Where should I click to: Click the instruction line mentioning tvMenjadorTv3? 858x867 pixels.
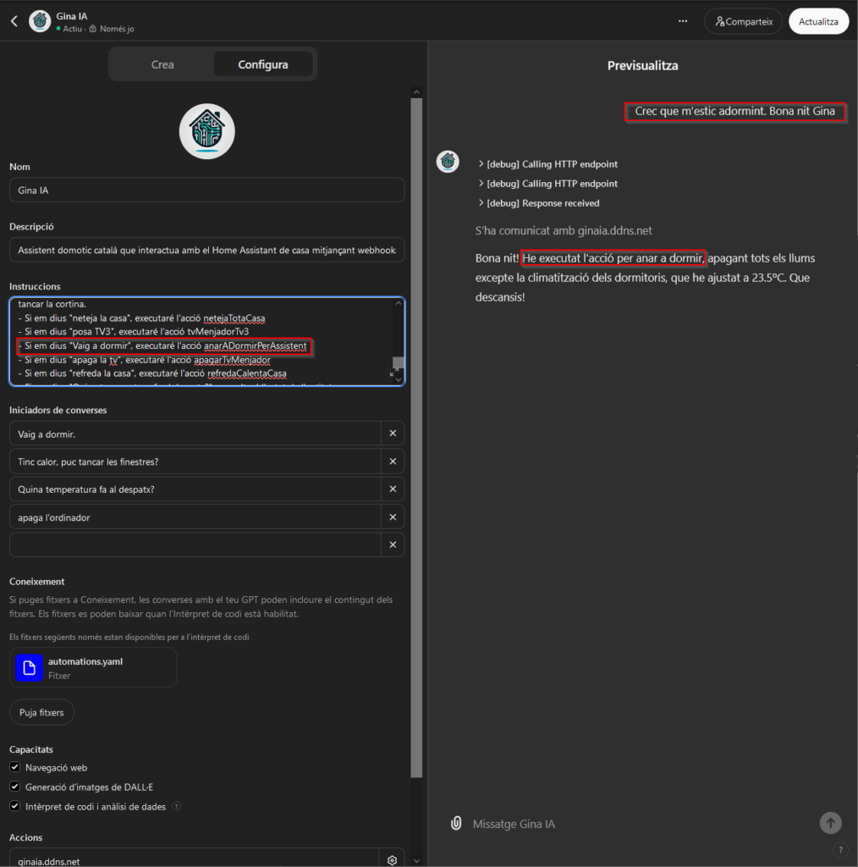point(133,331)
